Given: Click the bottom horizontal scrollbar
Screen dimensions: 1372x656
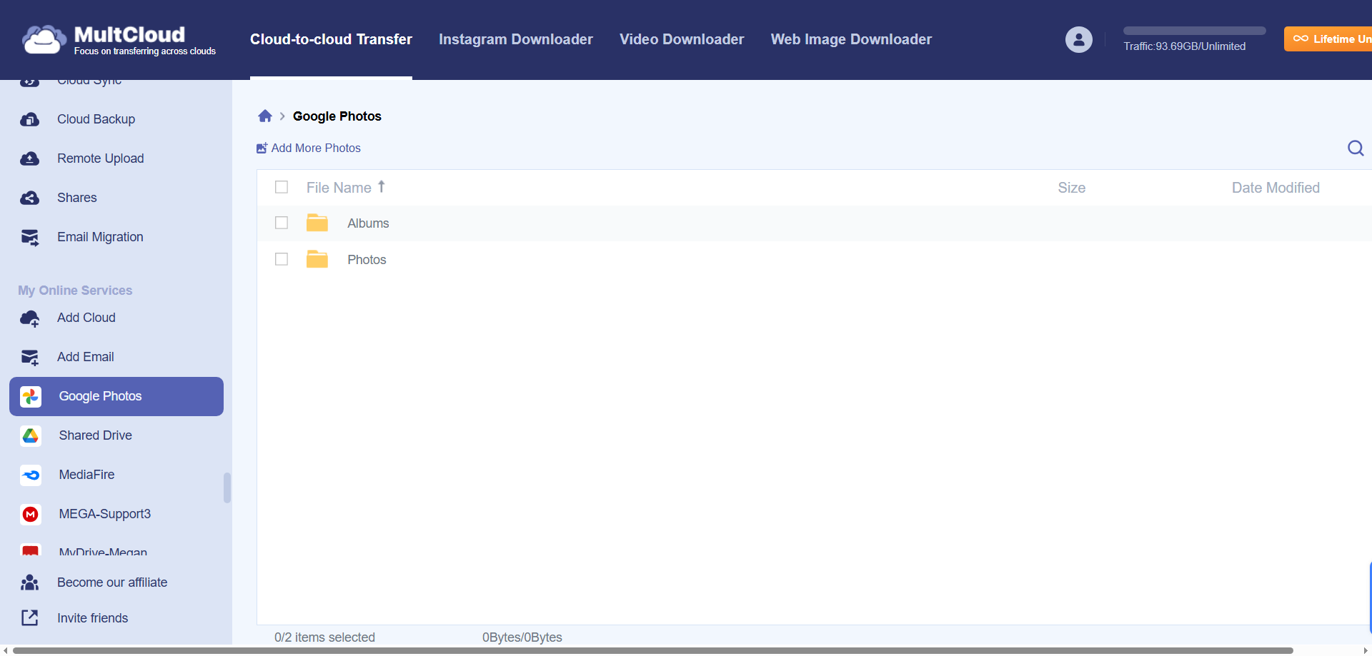Looking at the screenshot, I should (x=653, y=650).
